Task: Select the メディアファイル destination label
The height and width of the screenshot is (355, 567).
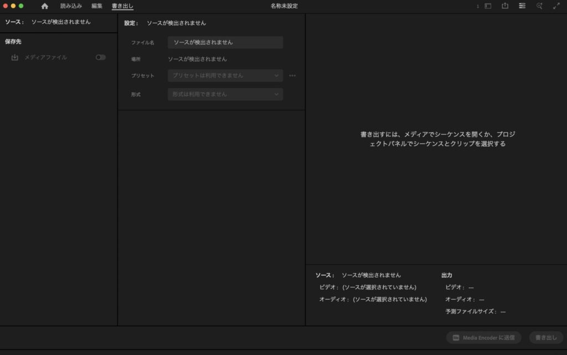Action: (45, 58)
